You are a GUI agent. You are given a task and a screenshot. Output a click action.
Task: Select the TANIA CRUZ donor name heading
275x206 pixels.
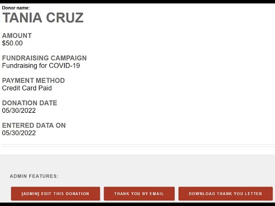click(x=43, y=18)
